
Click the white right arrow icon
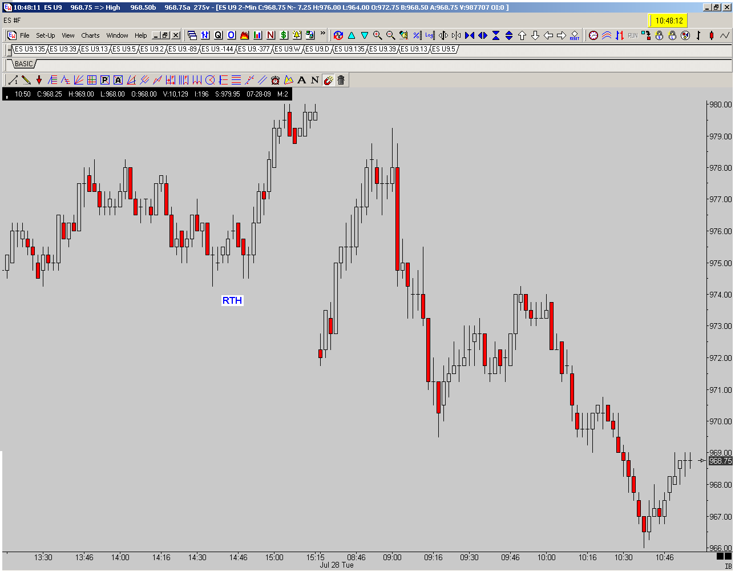(x=562, y=35)
